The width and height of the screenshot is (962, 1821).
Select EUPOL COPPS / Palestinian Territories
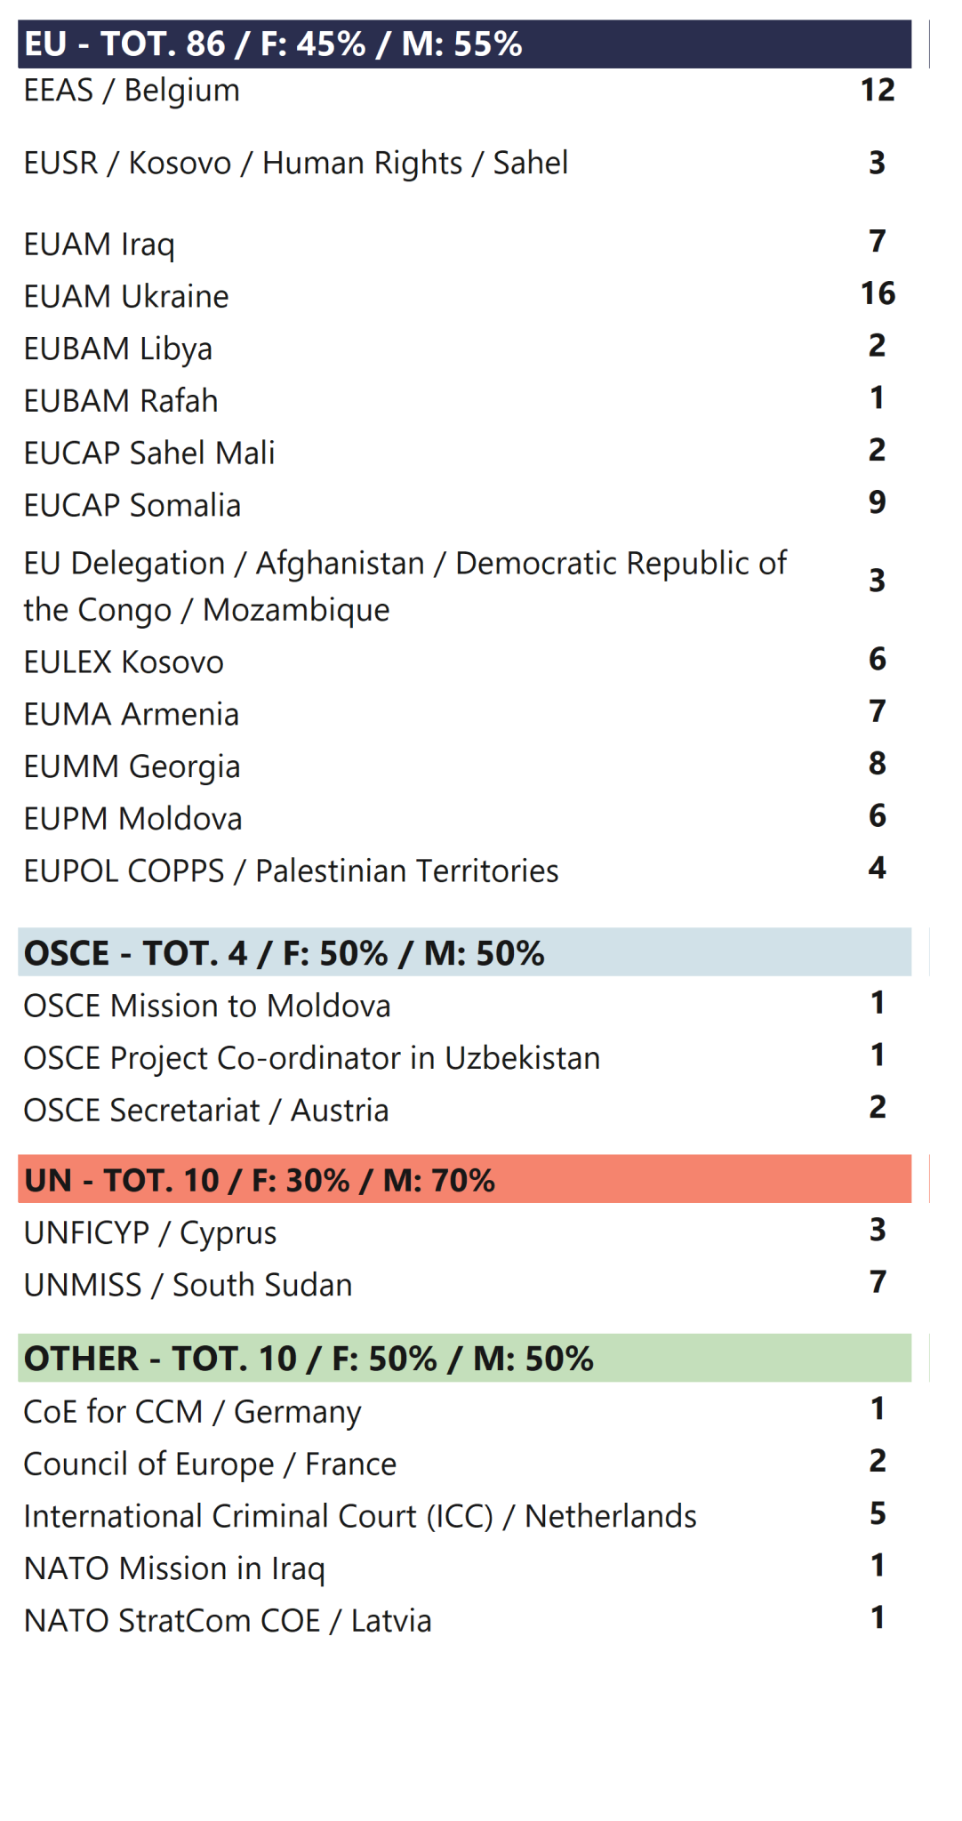point(291,871)
